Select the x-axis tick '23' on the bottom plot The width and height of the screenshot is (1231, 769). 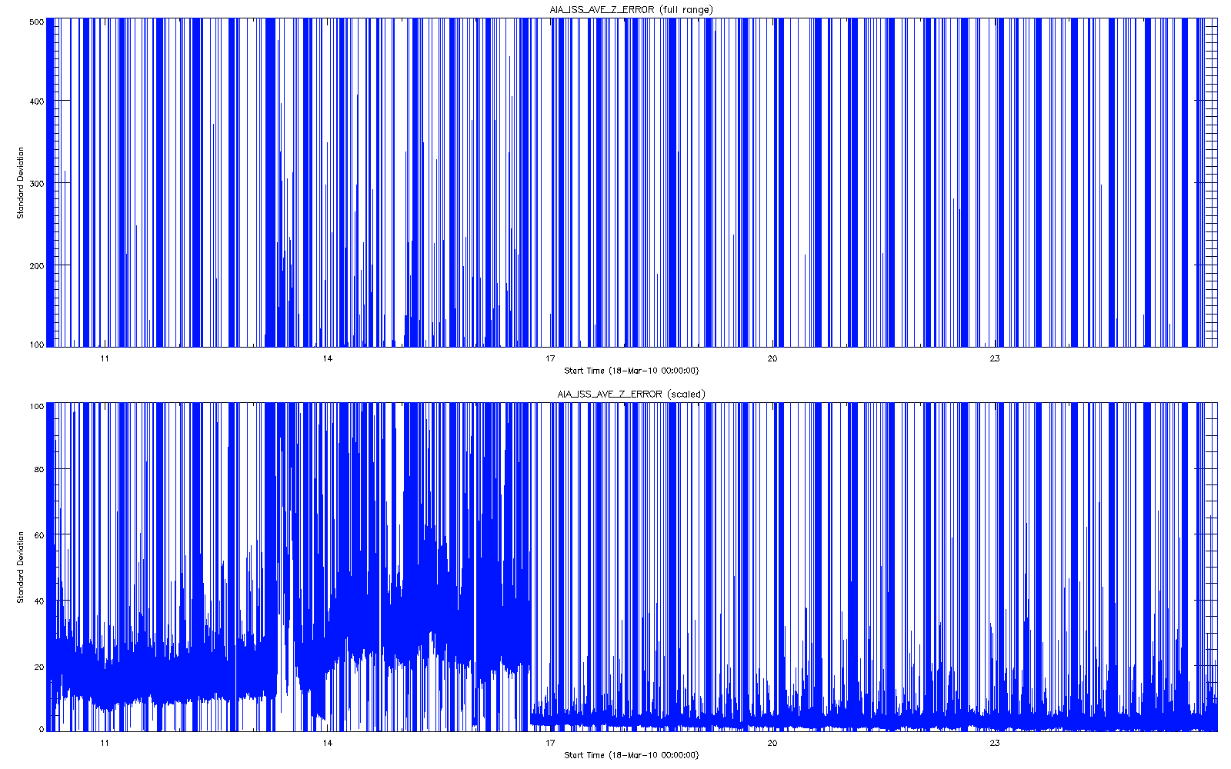pos(995,743)
